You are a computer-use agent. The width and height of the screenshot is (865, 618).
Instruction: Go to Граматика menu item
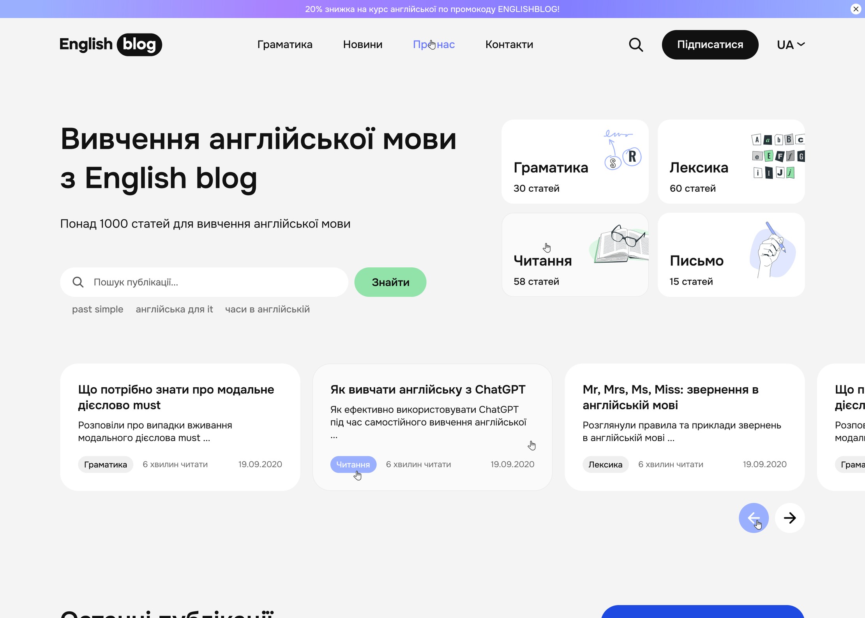point(285,45)
